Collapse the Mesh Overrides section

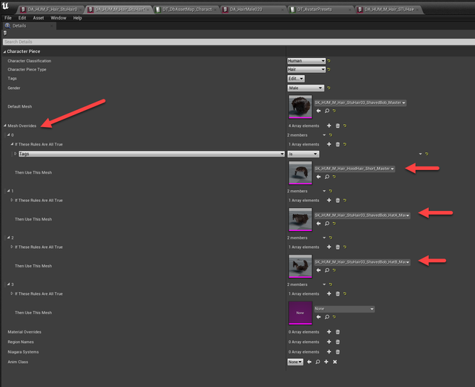5,126
